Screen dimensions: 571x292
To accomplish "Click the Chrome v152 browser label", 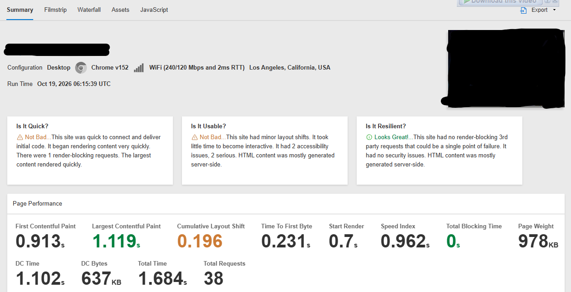I will (110, 68).
